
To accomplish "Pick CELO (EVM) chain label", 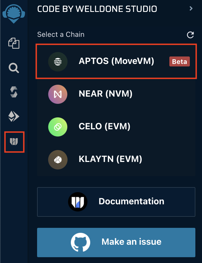I will tap(104, 127).
